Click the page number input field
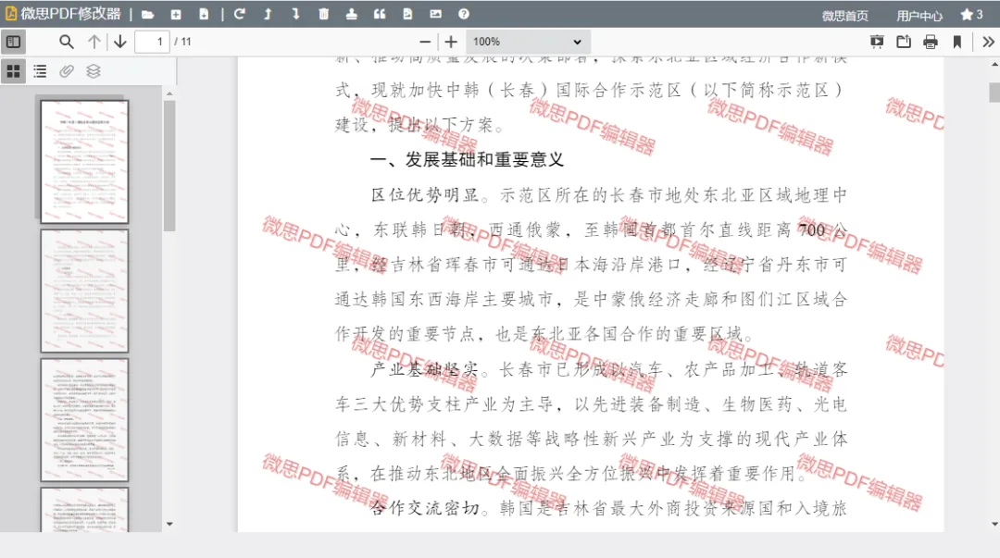Image resolution: width=1000 pixels, height=558 pixels. (153, 42)
